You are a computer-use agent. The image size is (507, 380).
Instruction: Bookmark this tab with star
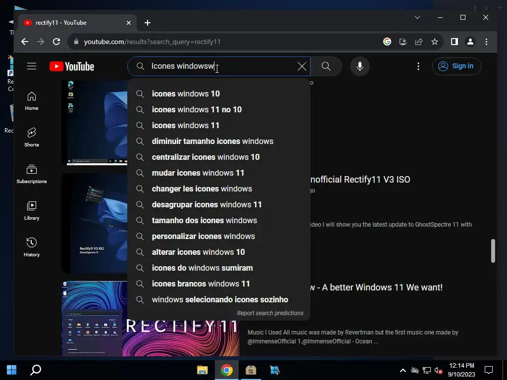pyautogui.click(x=435, y=42)
